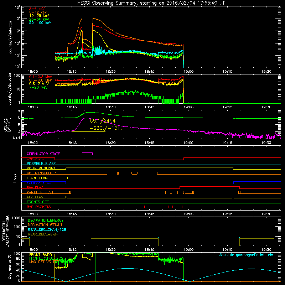Click the REAR_DEC_WEIGHT legend entry

[44, 234]
